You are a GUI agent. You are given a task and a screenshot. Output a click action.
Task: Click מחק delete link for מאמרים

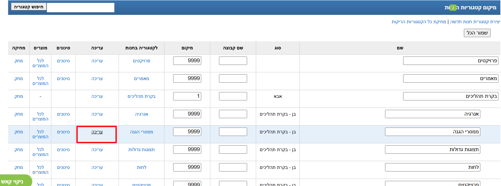tap(19, 78)
